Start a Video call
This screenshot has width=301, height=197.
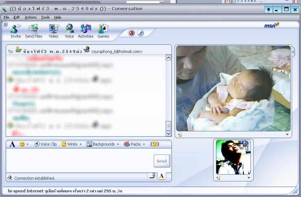[54, 30]
